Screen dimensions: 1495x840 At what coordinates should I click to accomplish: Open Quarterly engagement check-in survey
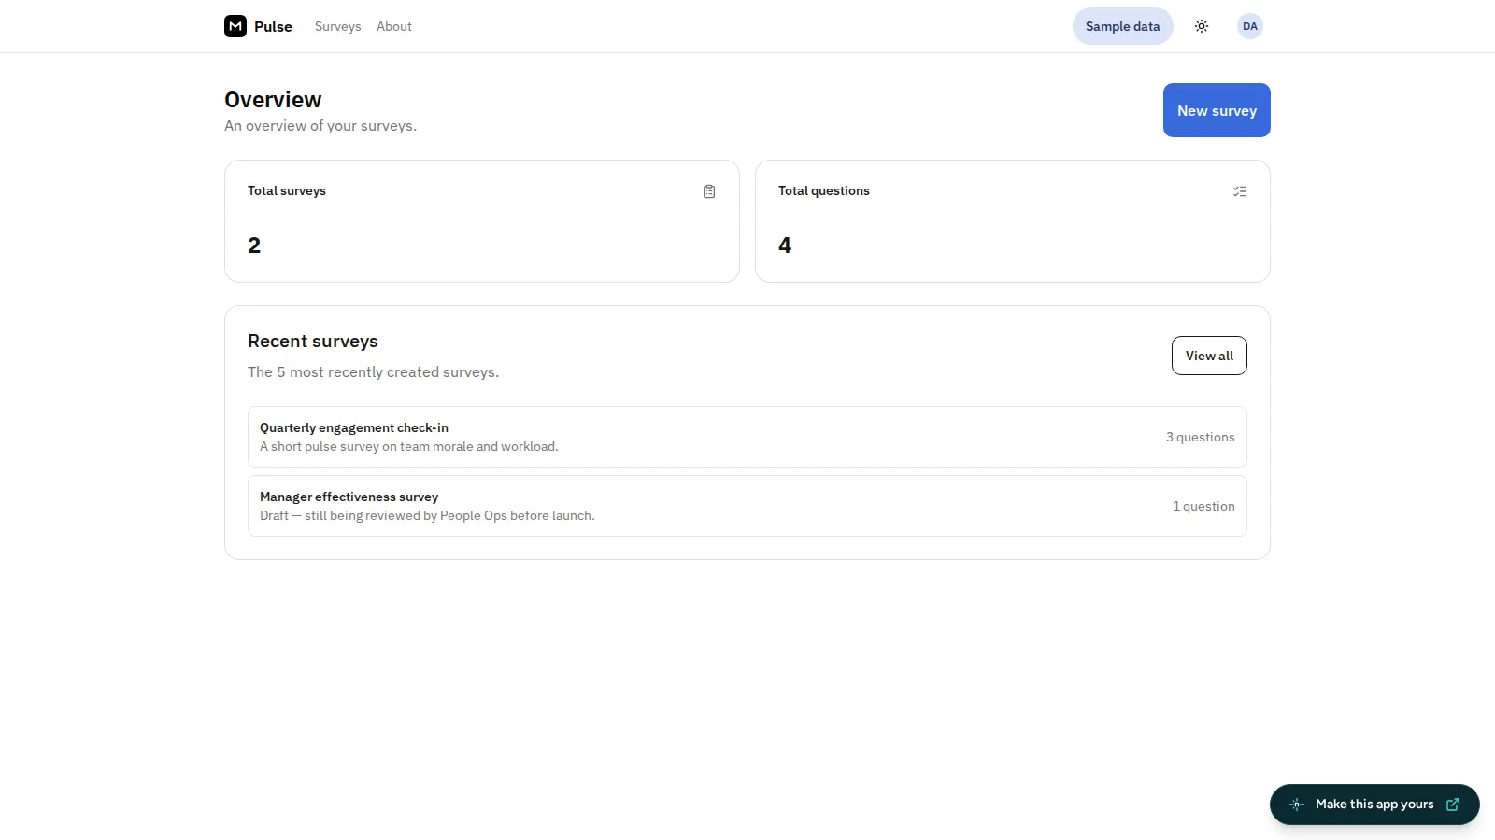point(747,437)
